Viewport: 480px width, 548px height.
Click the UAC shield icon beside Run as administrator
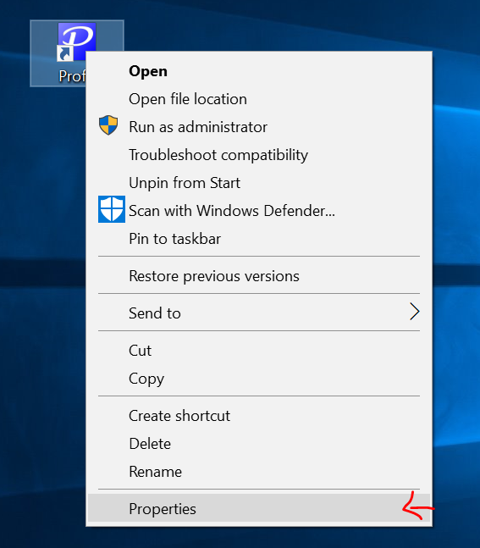click(x=108, y=125)
